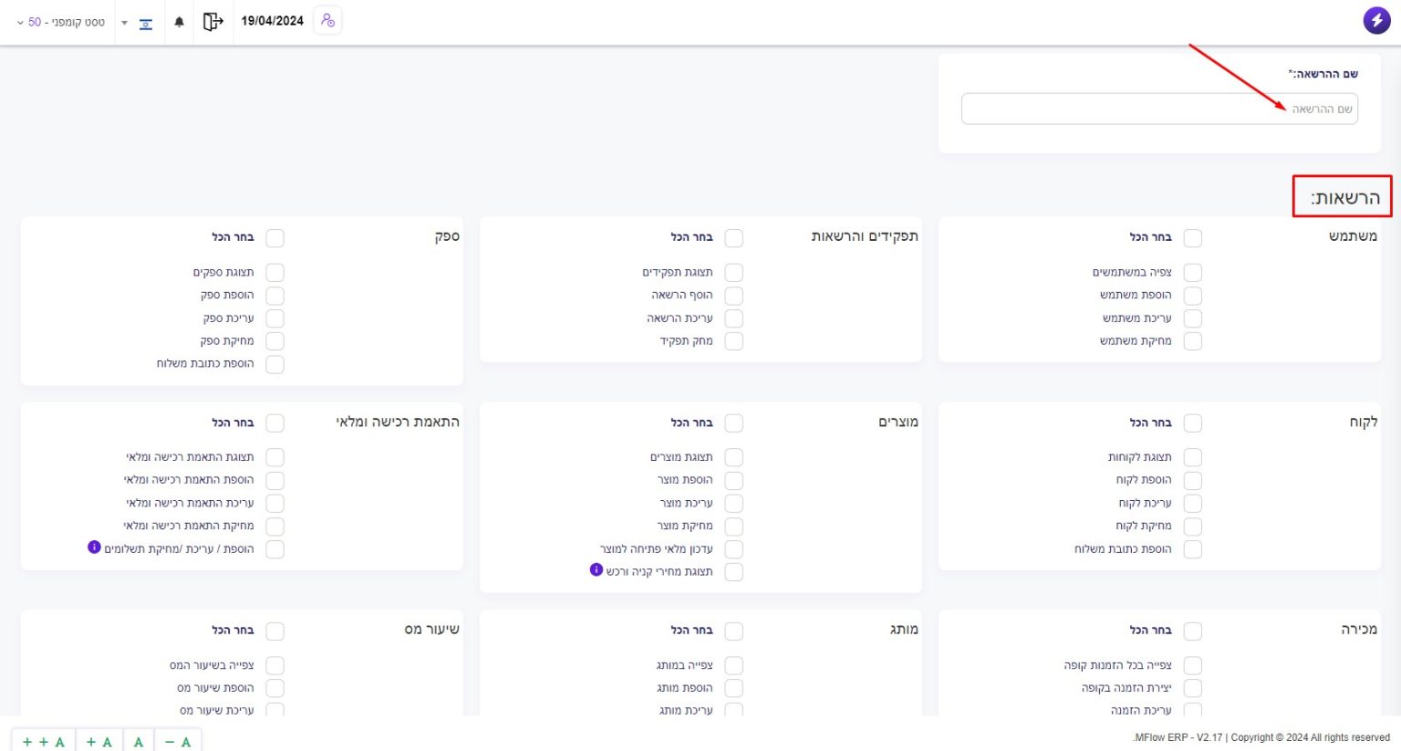The width and height of the screenshot is (1401, 751).
Task: Select all in the תפקידים והרשאות section
Action: click(733, 238)
